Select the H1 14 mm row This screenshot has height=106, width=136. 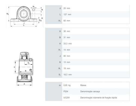87,50
